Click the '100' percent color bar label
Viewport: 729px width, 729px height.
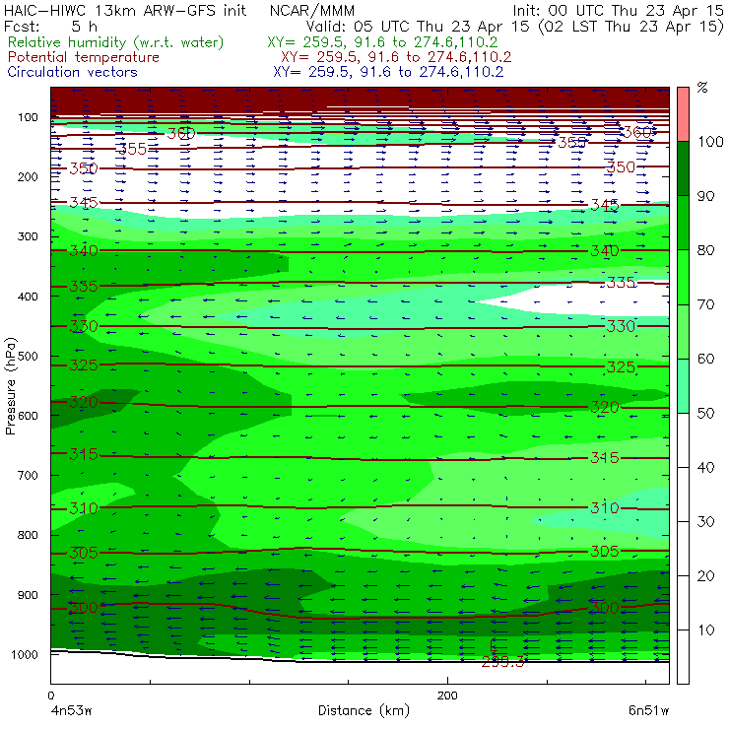click(710, 141)
